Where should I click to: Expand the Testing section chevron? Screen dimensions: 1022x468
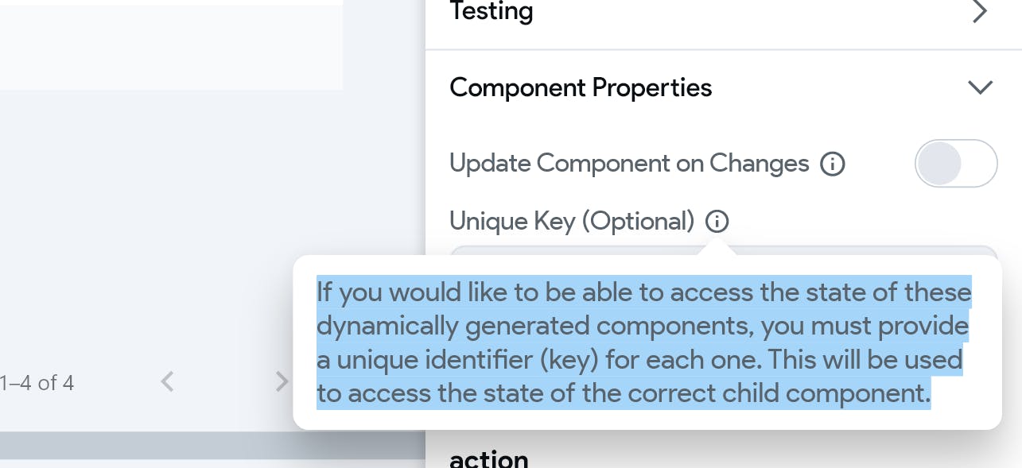[980, 12]
